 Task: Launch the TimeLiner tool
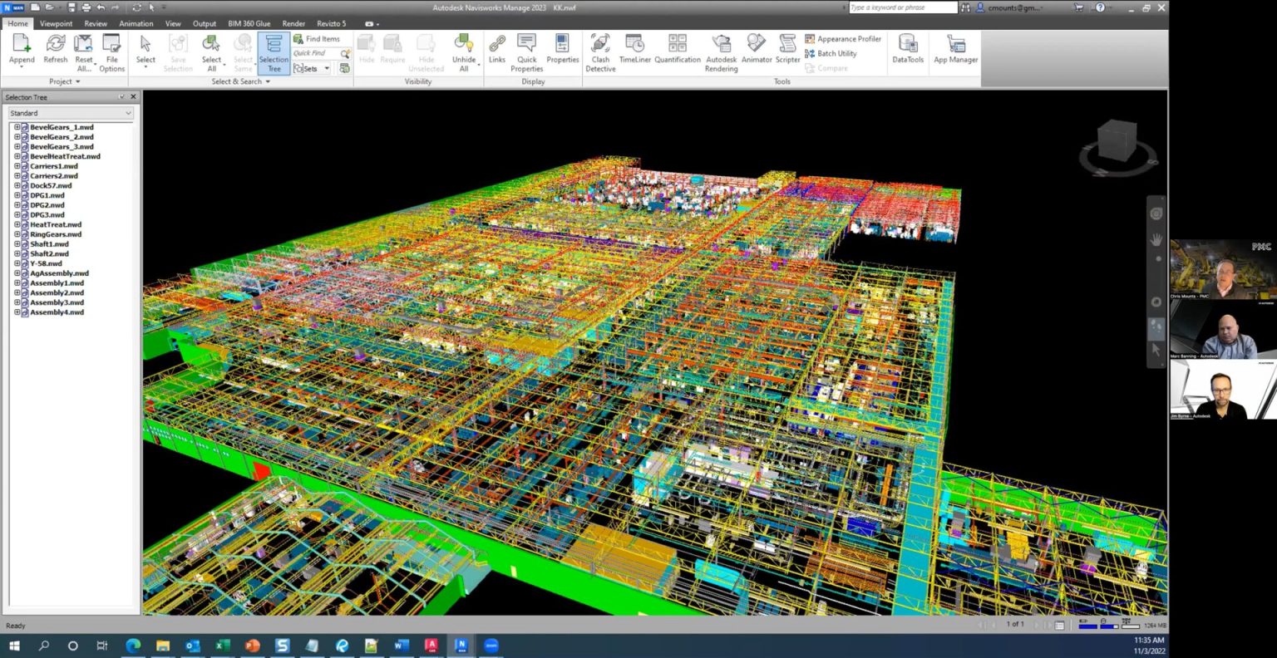pyautogui.click(x=635, y=50)
